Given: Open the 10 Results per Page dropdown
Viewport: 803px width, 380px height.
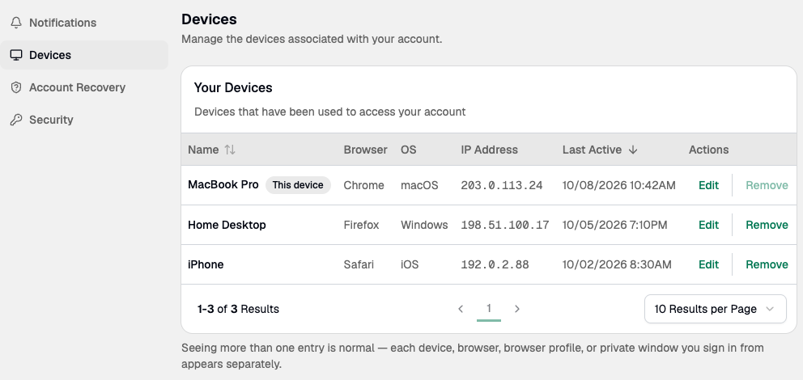Looking at the screenshot, I should point(715,309).
